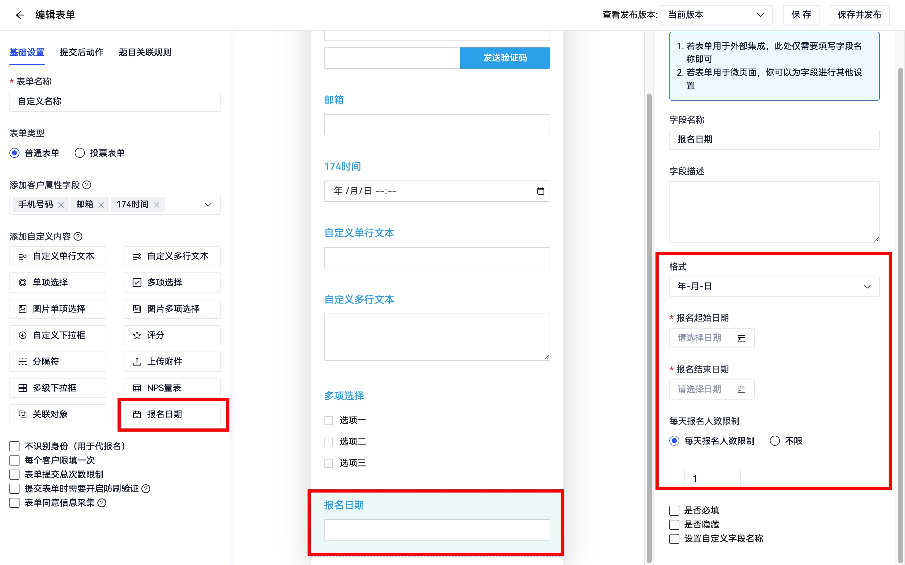The width and height of the screenshot is (905, 565).
Task: Switch to 提交后动作 tab
Action: tap(81, 52)
